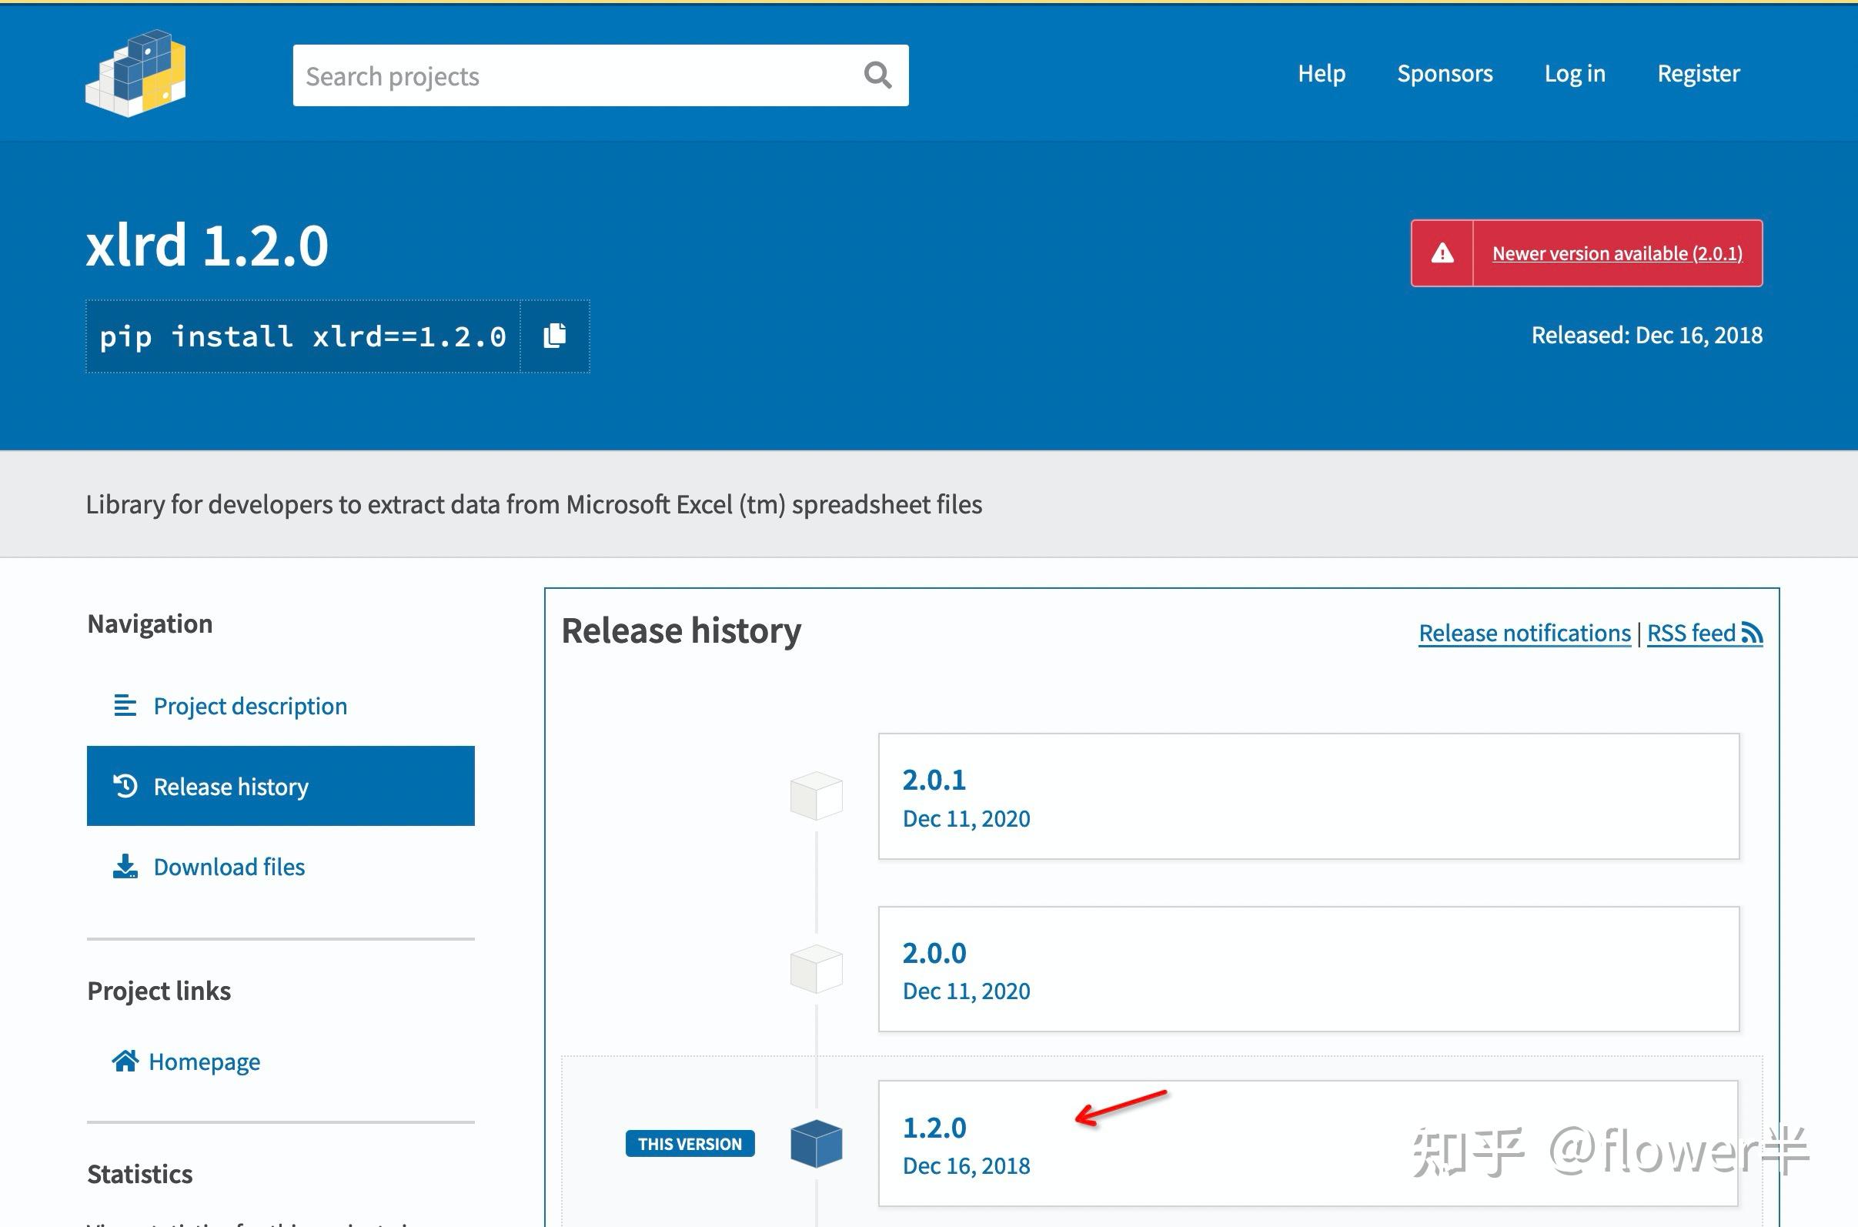Click the PyPI logo icon
The image size is (1858, 1227).
136,74
